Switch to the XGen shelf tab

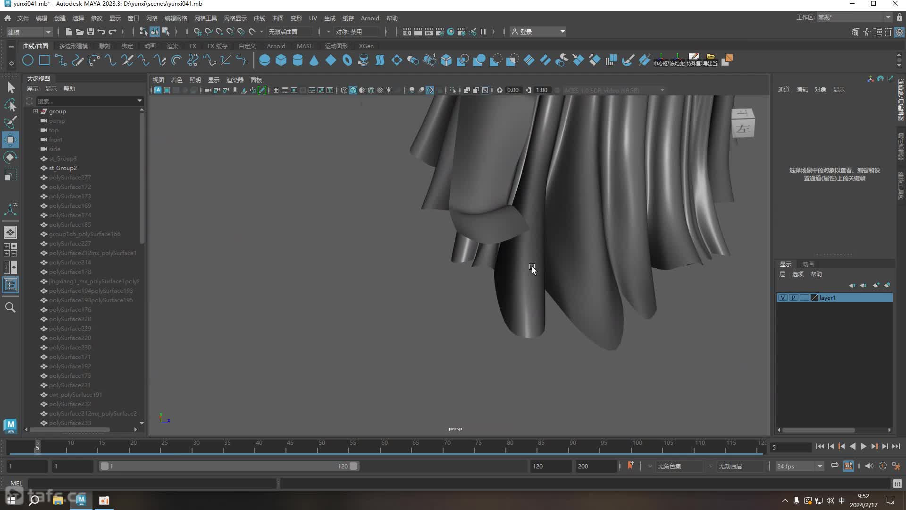[x=366, y=46]
